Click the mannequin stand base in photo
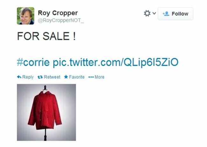This screenshot has height=147, width=207. point(45,135)
